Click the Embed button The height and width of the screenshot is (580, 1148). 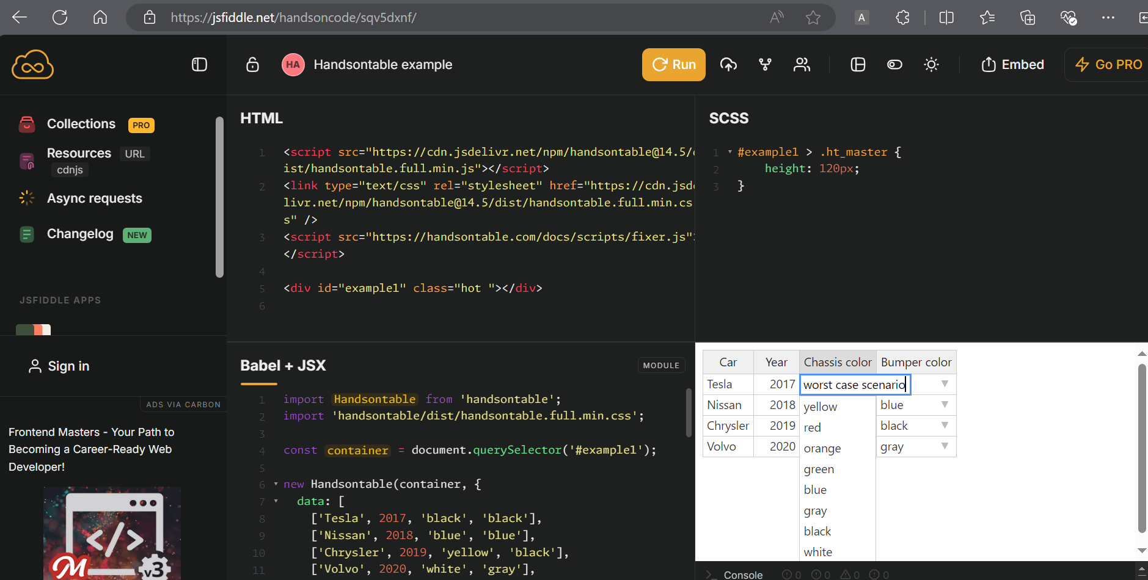click(1012, 65)
